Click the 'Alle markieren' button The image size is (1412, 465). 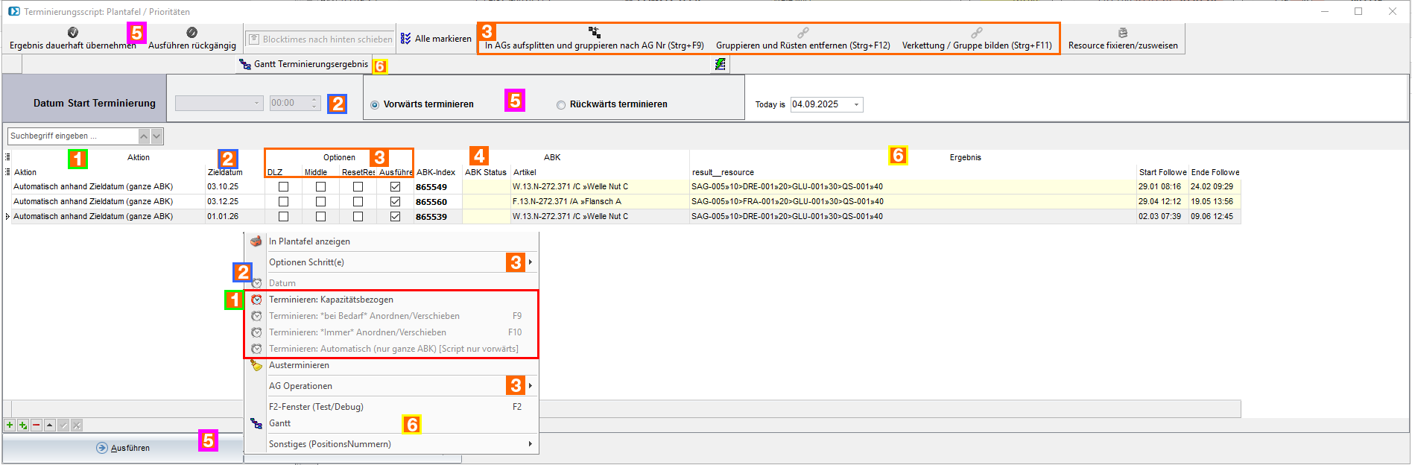coord(436,39)
